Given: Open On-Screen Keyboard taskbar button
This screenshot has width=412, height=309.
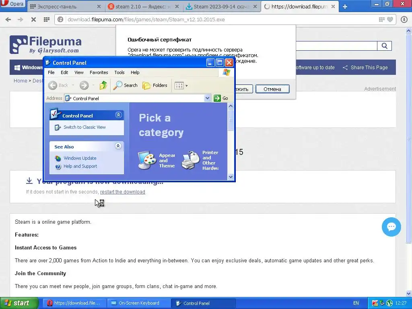Looking at the screenshot, I should [x=138, y=303].
